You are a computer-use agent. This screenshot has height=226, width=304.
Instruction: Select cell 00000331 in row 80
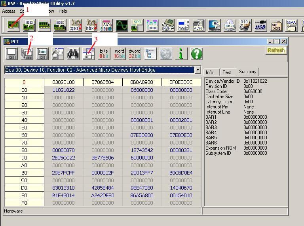point(181,150)
